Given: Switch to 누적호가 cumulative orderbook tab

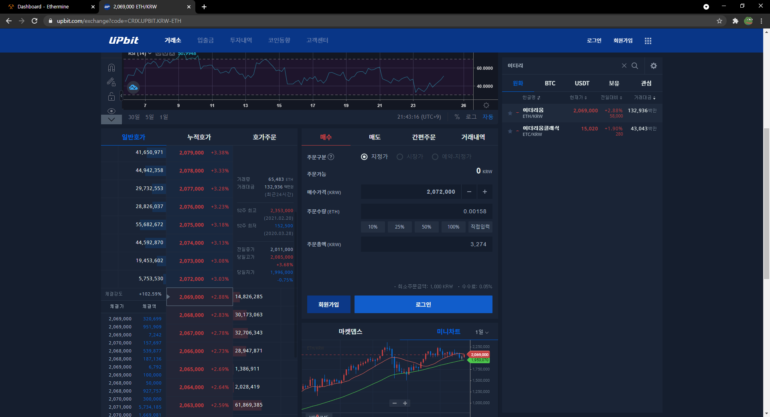Looking at the screenshot, I should [199, 137].
